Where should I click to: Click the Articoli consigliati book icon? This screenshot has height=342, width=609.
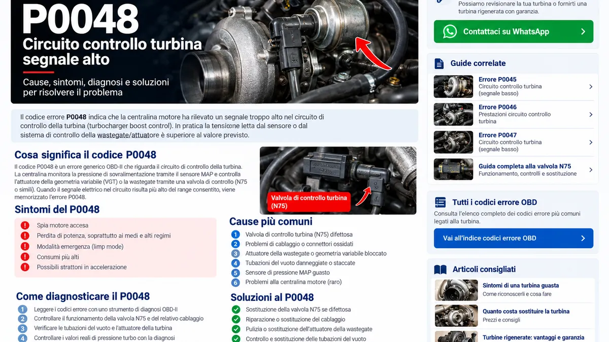click(x=440, y=270)
